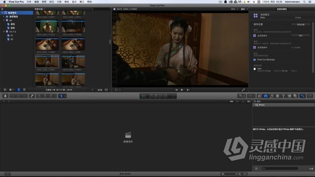This screenshot has width=315, height=177.
Task: Select the arrow Select tool in toolbar
Action: point(61,96)
